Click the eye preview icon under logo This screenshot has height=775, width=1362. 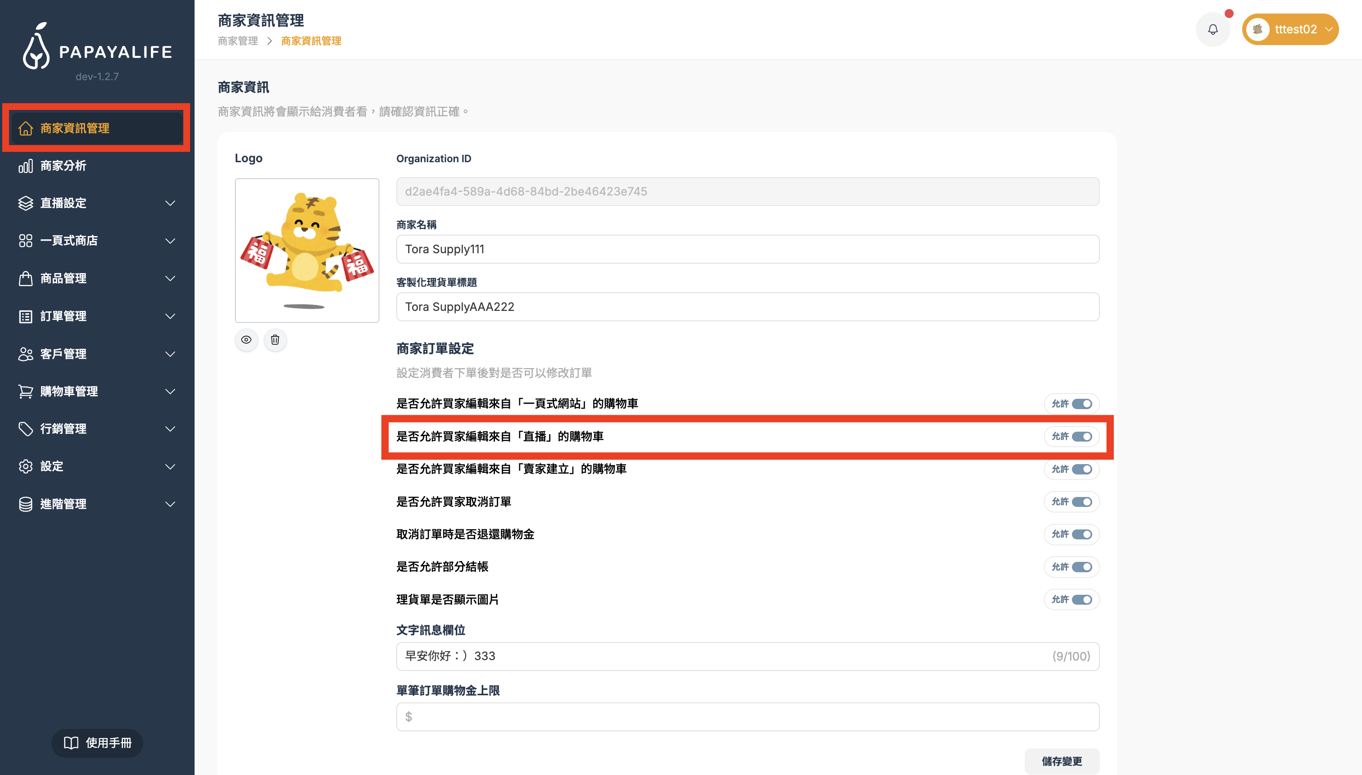[x=246, y=340]
